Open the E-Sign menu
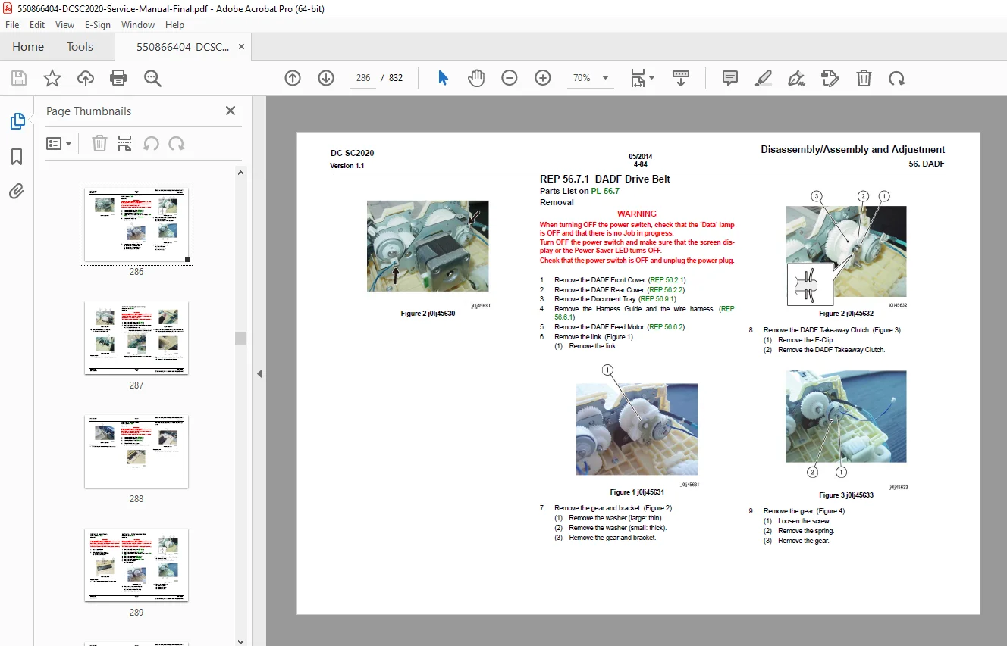The height and width of the screenshot is (646, 1007). (x=98, y=25)
